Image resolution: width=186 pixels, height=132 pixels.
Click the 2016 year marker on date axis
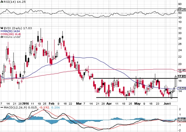tap(26, 103)
